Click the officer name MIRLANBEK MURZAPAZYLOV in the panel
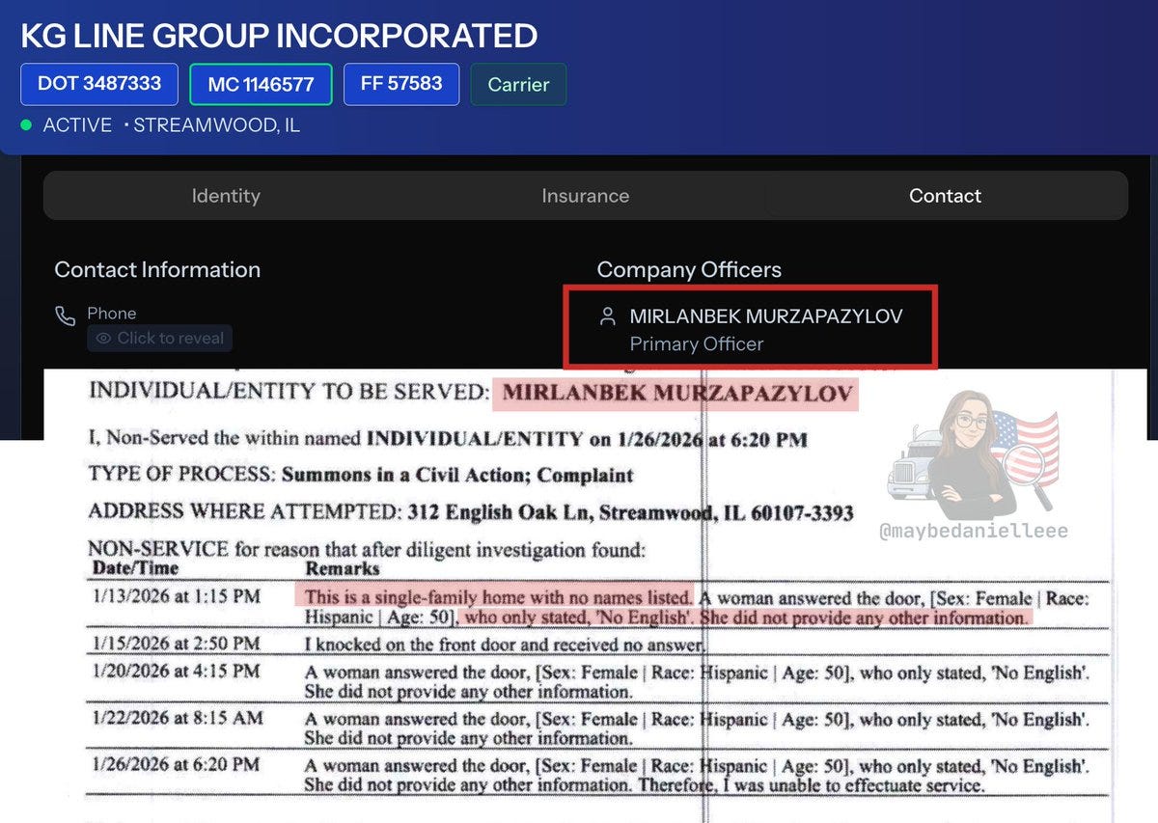The image size is (1158, 823). (766, 316)
